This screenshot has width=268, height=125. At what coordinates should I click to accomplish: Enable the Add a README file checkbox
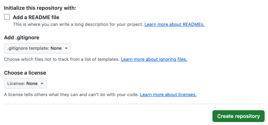point(7,17)
